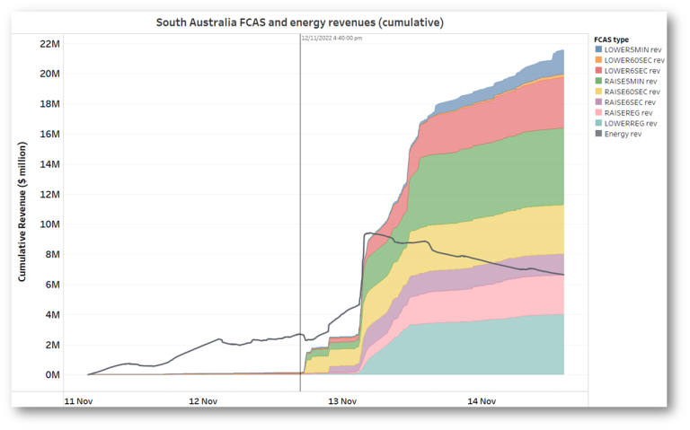Click the 14 Nov x-axis label
Screen dimensions: 690x430
point(482,401)
